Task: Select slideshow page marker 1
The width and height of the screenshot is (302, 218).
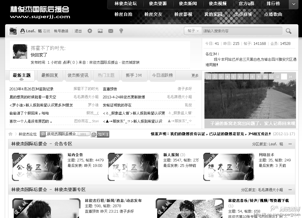Action: pos(208,77)
